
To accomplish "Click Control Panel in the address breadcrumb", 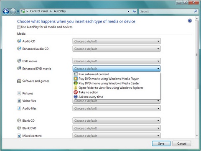I will 39,11.
